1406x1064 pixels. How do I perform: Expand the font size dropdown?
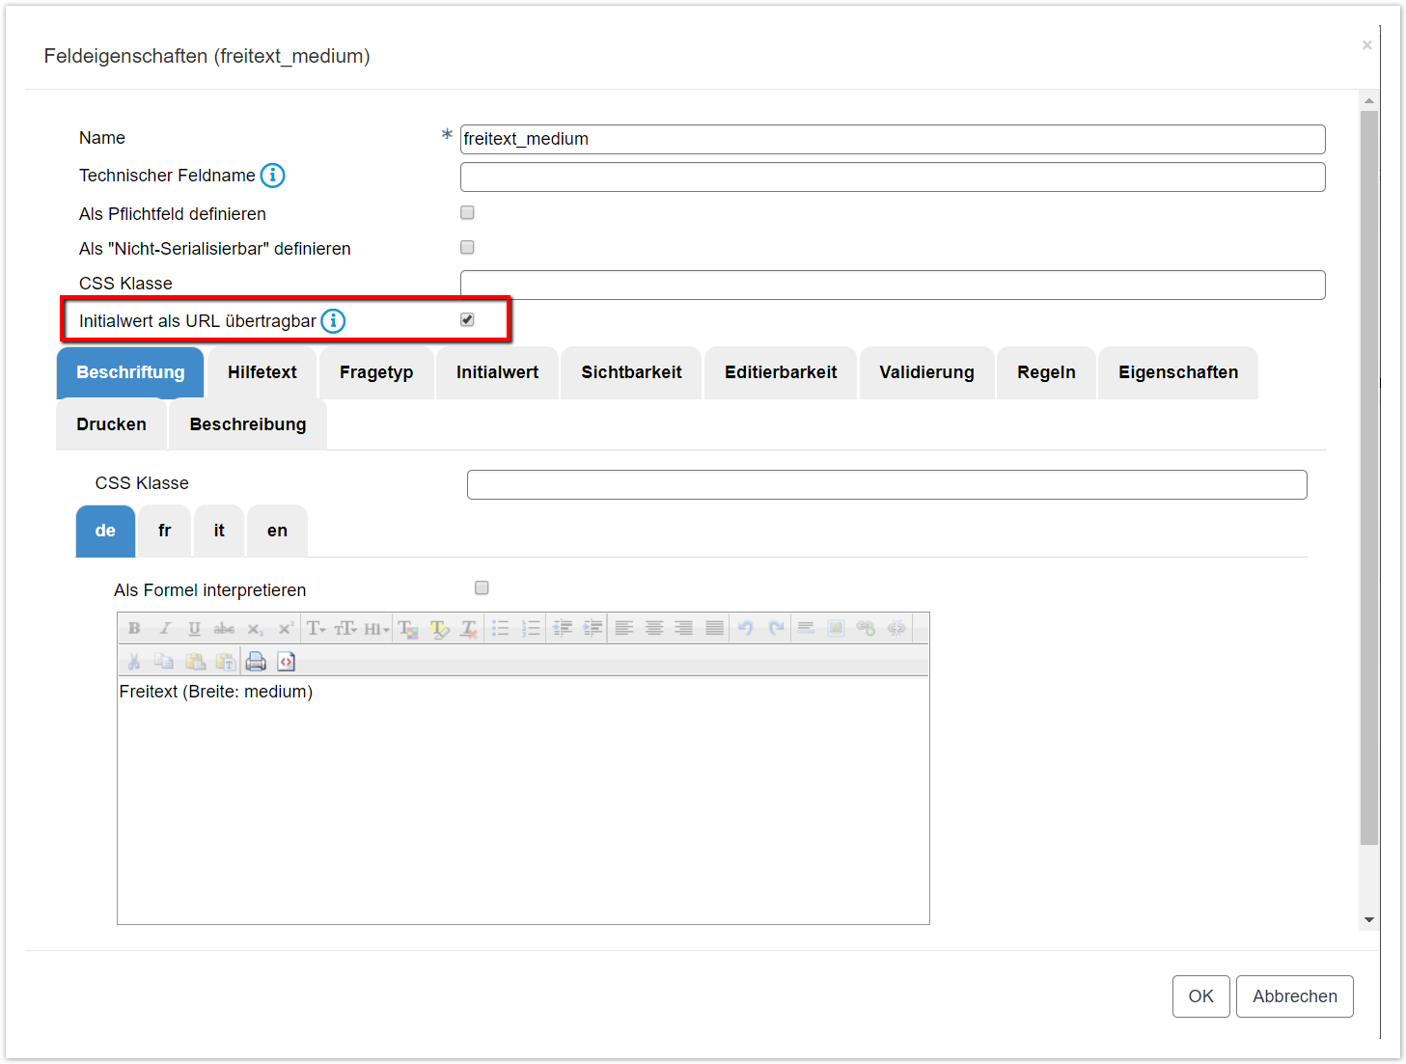(x=345, y=628)
